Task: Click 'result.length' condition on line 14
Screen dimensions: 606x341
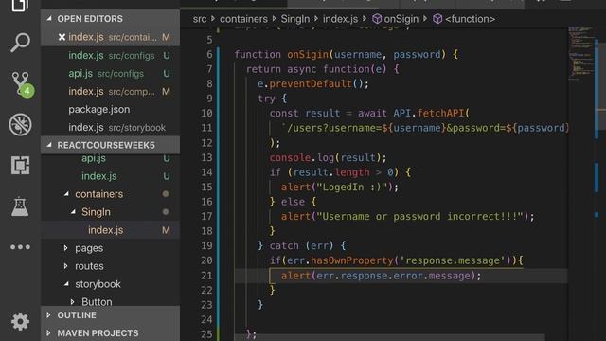Action: click(331, 172)
